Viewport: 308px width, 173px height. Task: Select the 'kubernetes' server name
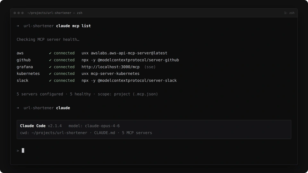pyautogui.click(x=28, y=74)
